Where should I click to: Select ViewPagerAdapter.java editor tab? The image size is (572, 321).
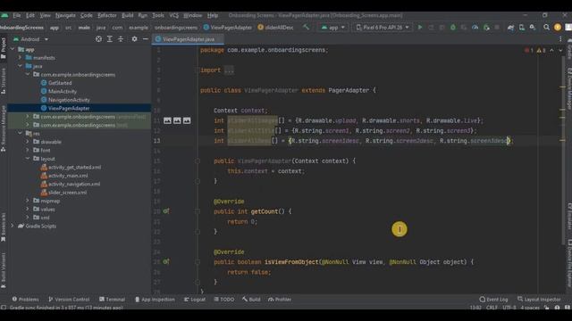pyautogui.click(x=189, y=39)
